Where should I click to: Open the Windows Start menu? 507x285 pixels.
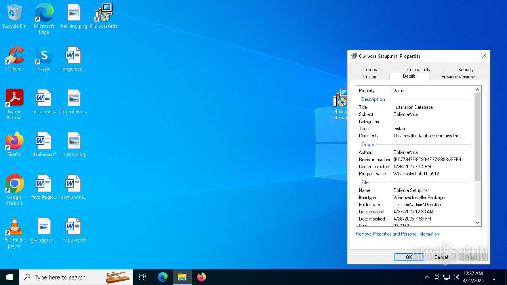coord(10,277)
